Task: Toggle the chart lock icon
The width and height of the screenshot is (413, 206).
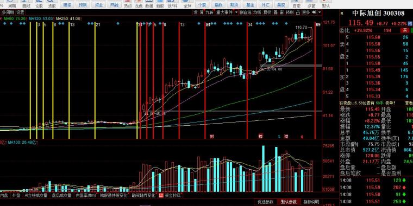Action: click(298, 12)
